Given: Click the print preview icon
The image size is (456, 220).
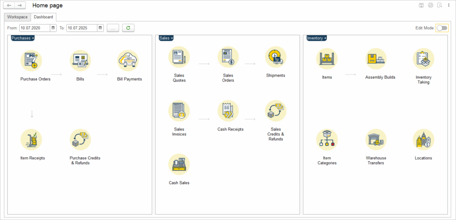Looking at the screenshot, I should click(x=440, y=5).
